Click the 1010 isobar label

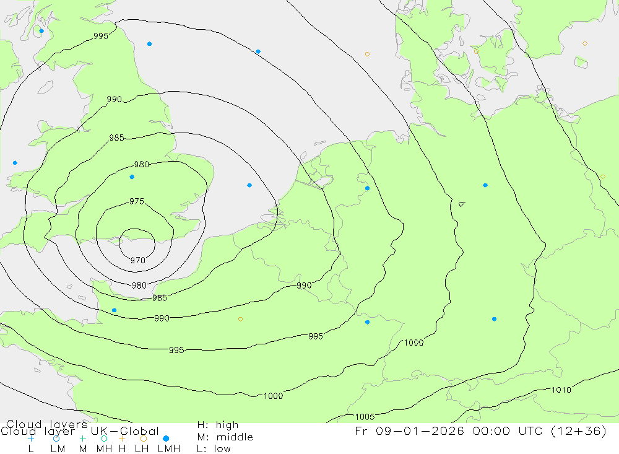(561, 390)
